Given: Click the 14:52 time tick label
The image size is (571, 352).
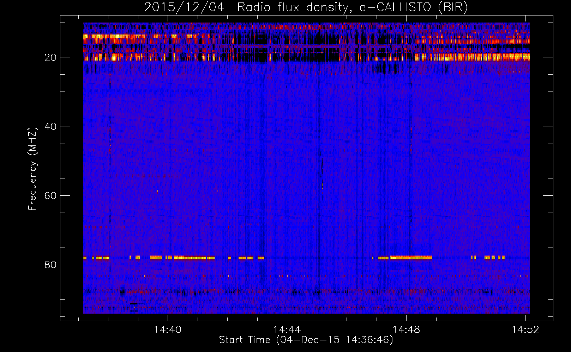Looking at the screenshot, I should (x=525, y=329).
